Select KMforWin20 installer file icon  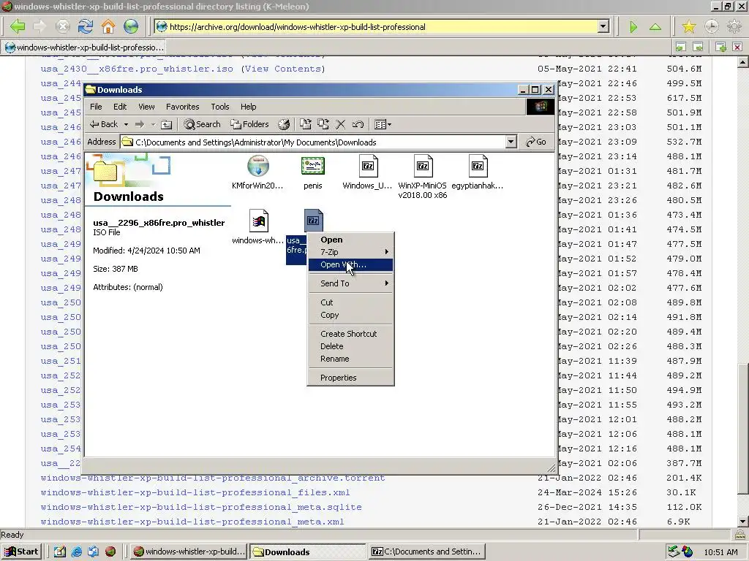point(258,166)
